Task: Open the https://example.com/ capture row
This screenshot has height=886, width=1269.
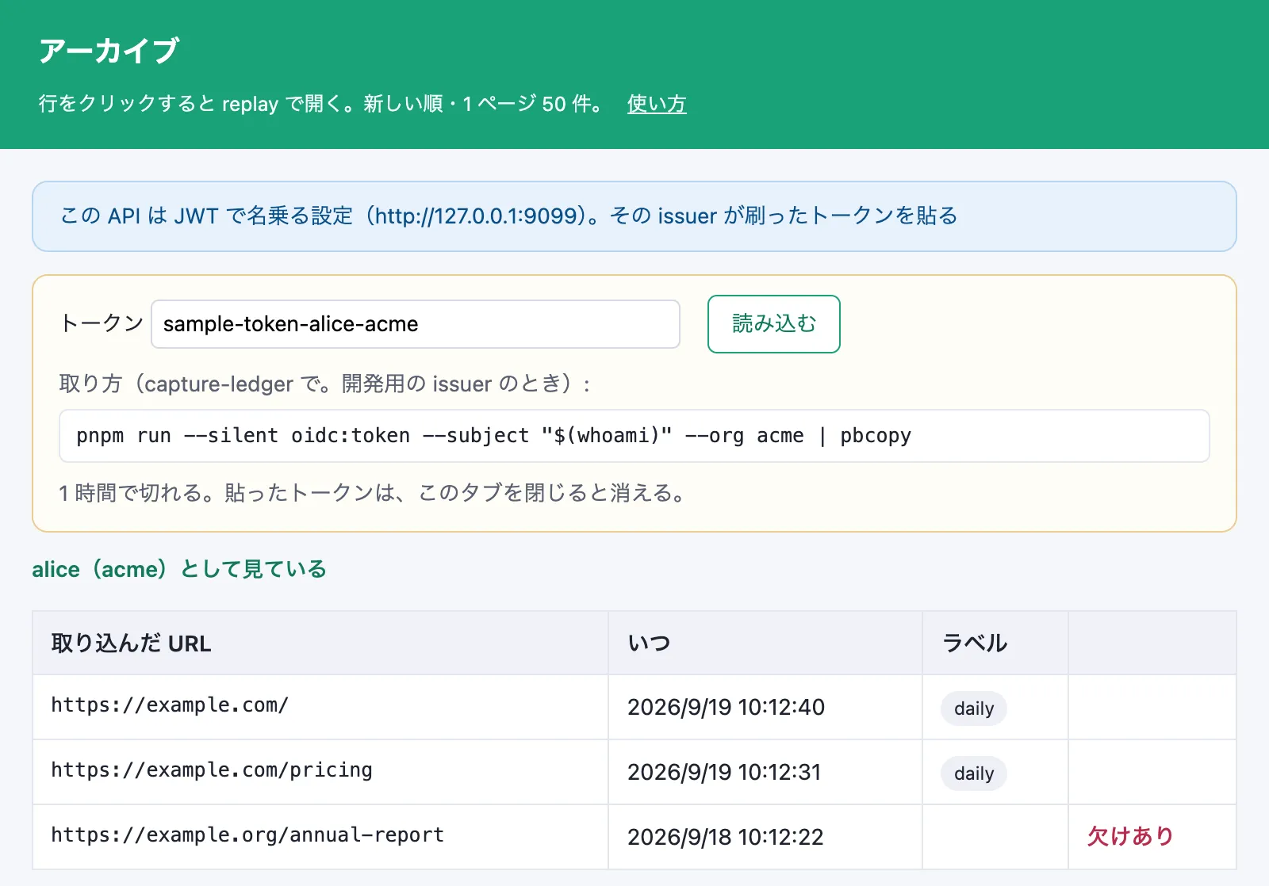Action: tap(634, 707)
